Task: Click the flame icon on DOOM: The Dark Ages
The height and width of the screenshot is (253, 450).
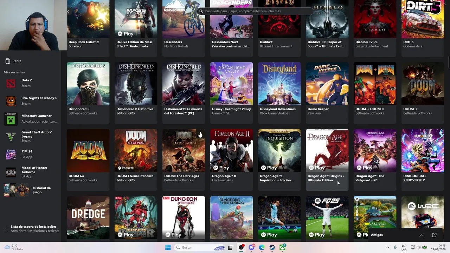Action: [200, 135]
